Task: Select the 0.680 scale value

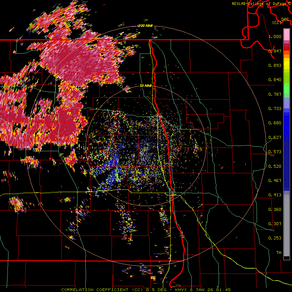Action: [x=275, y=123]
